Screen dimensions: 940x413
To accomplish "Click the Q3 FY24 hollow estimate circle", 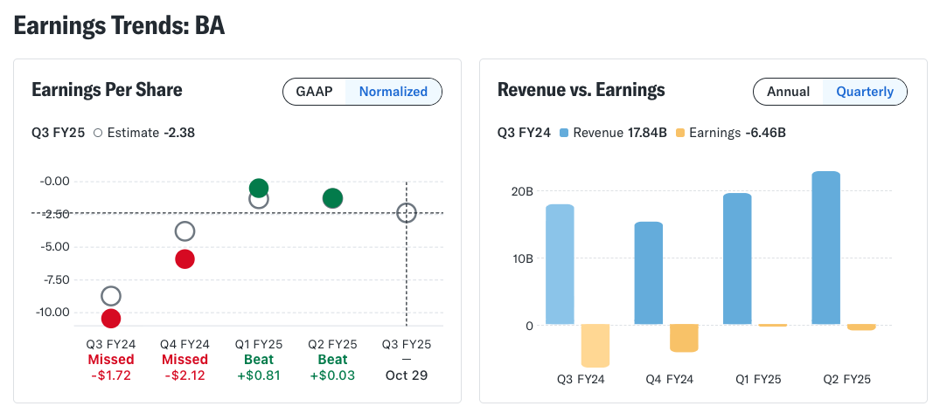I will (x=111, y=296).
